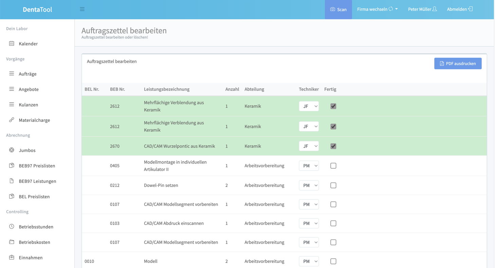Open Aufträge in the sidebar
The width and height of the screenshot is (495, 268).
(27, 74)
